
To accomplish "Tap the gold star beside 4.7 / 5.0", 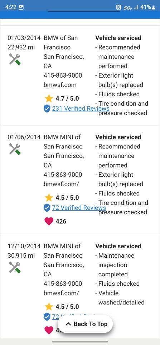I will pyautogui.click(x=49, y=98).
